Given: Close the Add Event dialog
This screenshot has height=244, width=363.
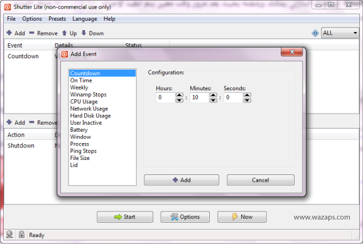Looking at the screenshot, I should pos(291,52).
